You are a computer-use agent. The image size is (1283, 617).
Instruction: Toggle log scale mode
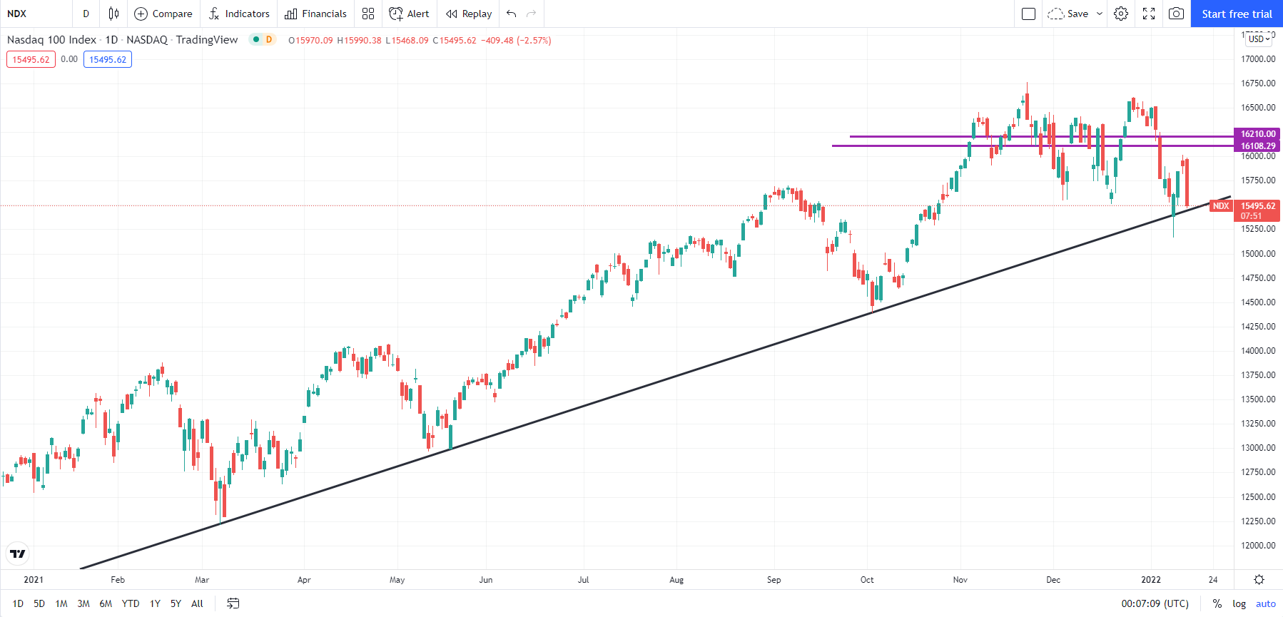[x=1239, y=603]
